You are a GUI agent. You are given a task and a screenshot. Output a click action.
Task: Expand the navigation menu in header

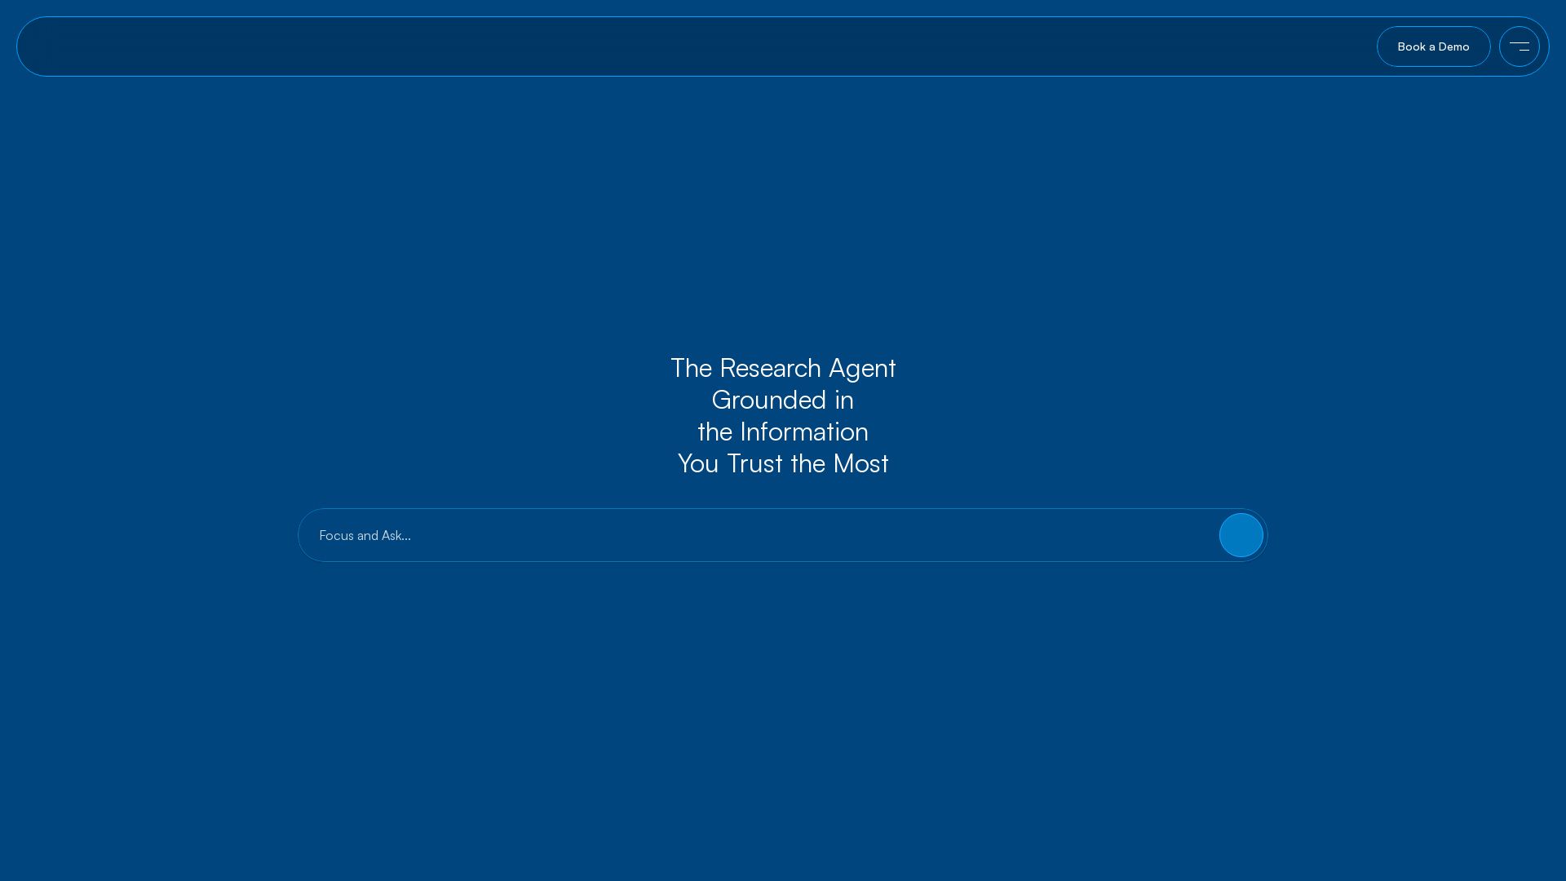pos(1519,46)
